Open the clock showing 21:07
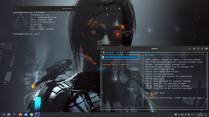 pyautogui.click(x=200, y=115)
